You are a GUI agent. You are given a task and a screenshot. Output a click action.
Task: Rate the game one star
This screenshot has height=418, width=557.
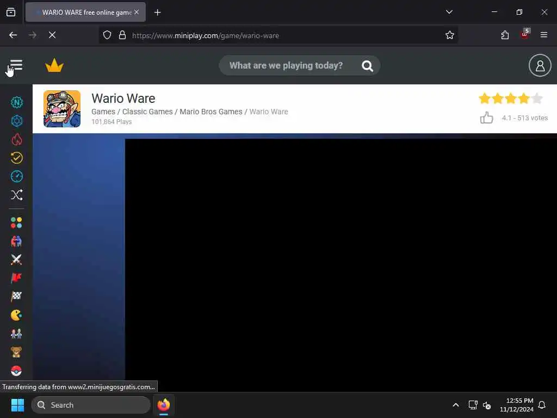click(485, 98)
